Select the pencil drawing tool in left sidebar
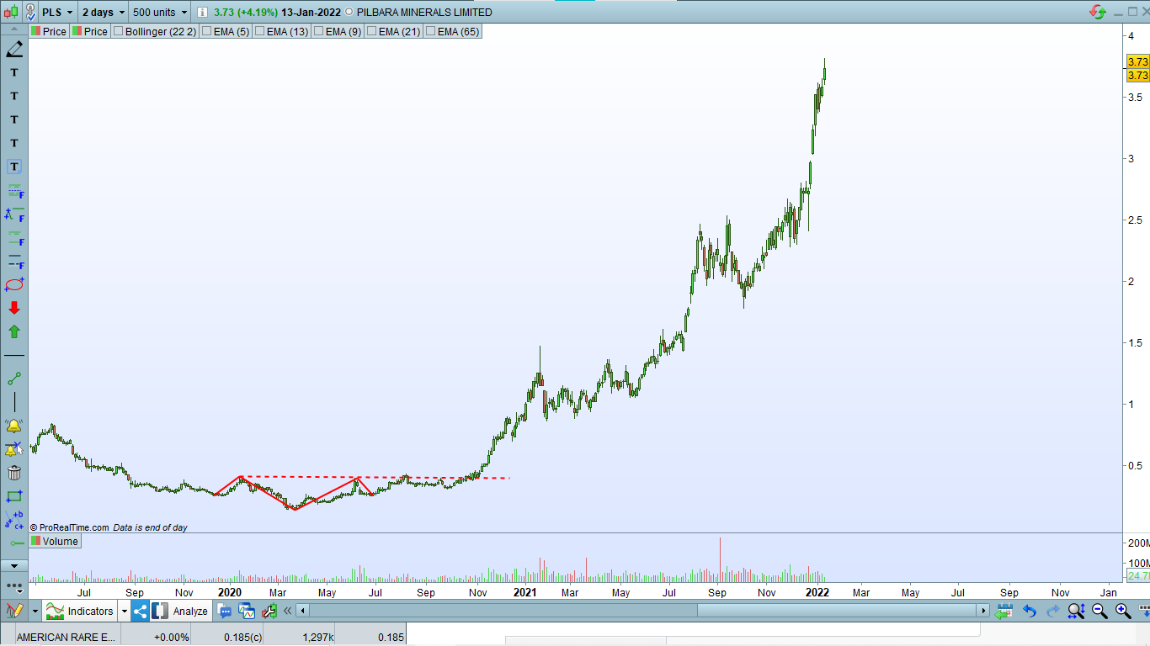Viewport: 1150px width, 646px height. coord(14,49)
